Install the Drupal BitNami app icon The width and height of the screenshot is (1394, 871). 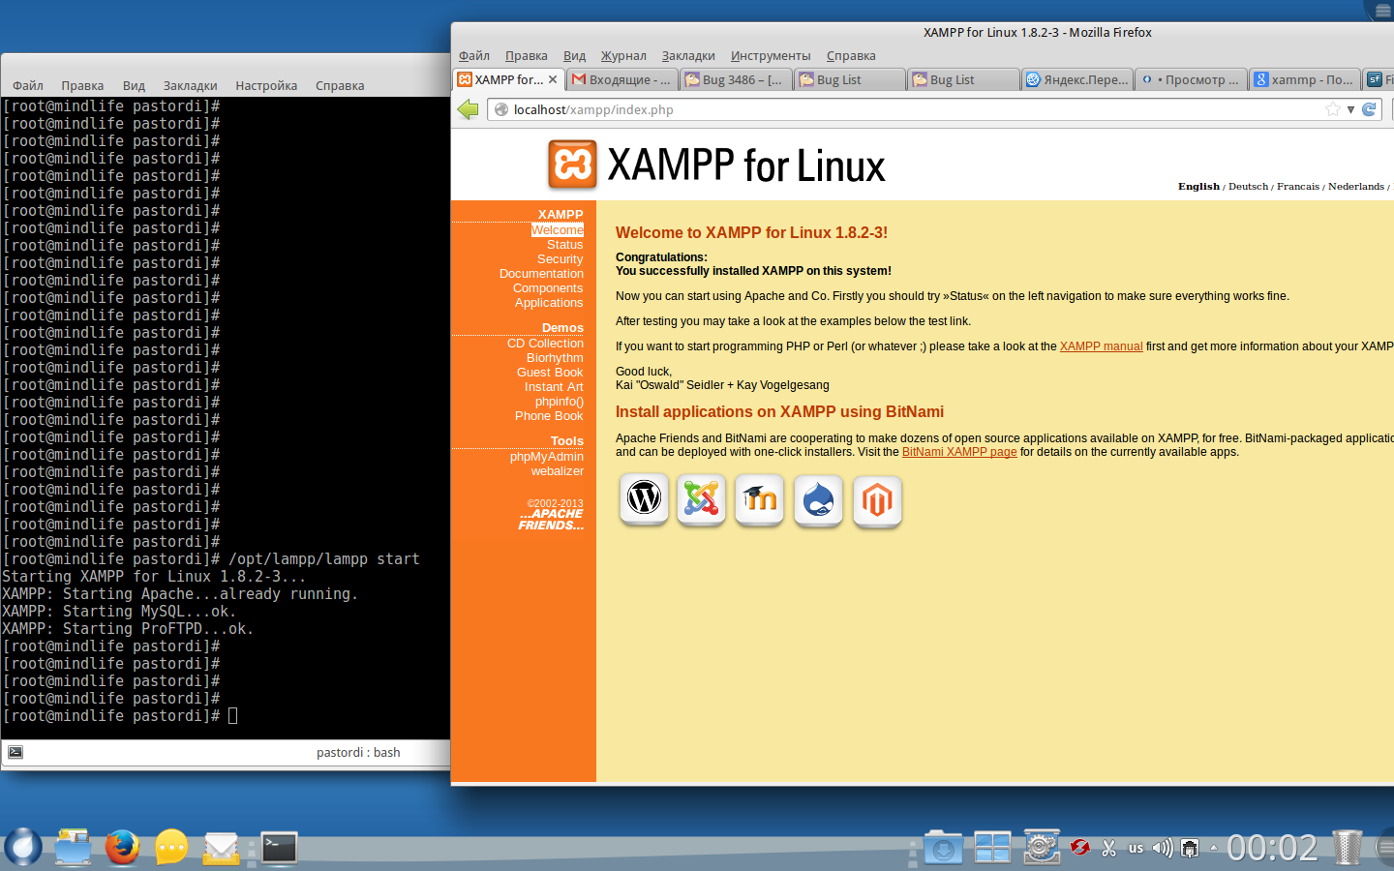[819, 500]
